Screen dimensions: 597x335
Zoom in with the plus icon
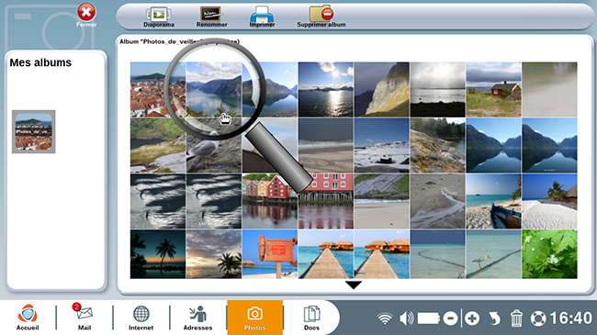(x=472, y=318)
